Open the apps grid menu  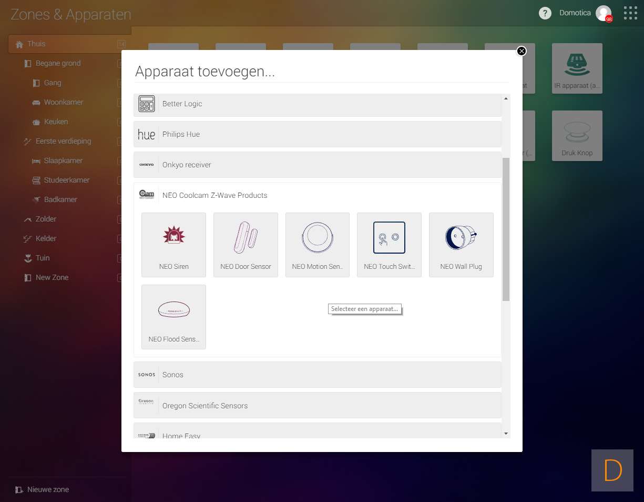point(630,13)
